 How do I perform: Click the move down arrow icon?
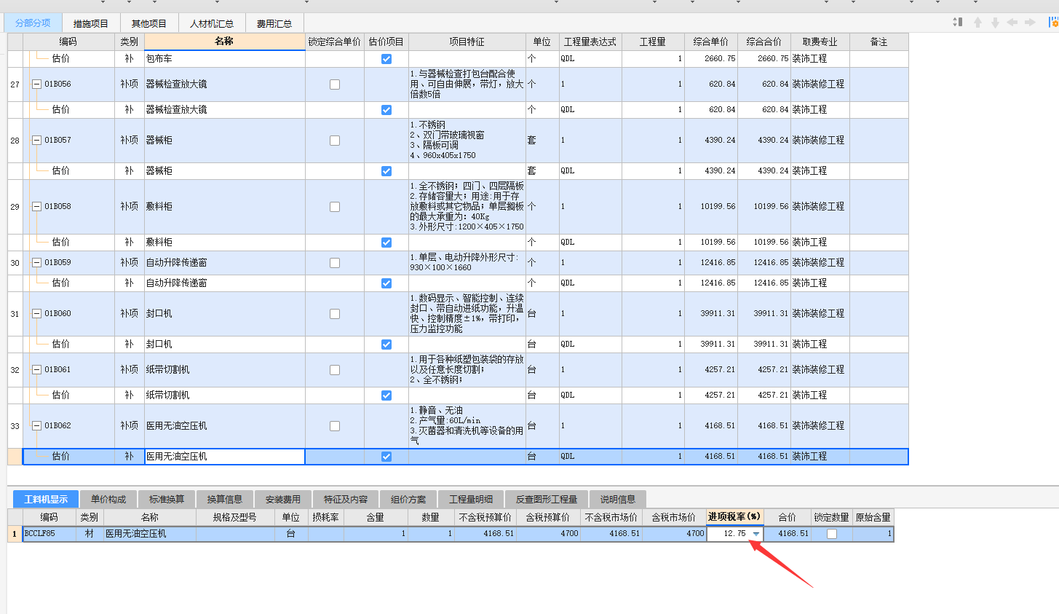coord(995,23)
